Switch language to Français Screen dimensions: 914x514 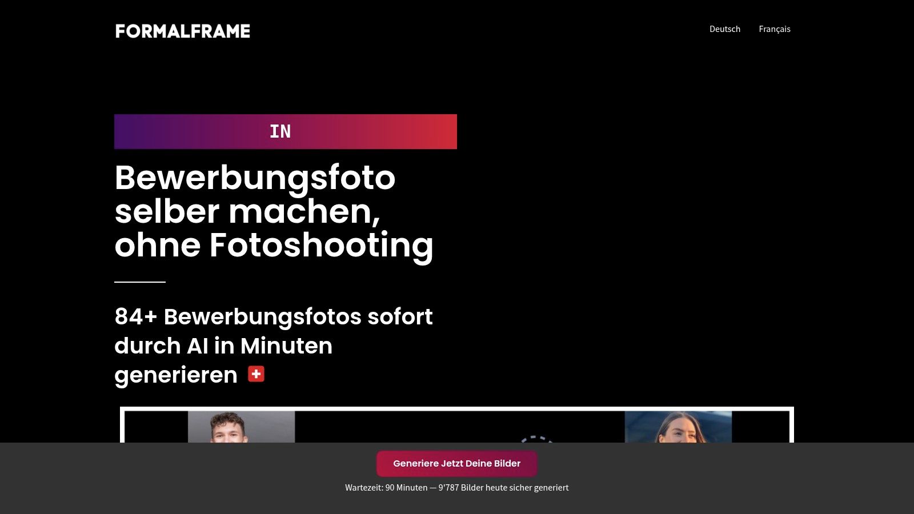point(775,29)
